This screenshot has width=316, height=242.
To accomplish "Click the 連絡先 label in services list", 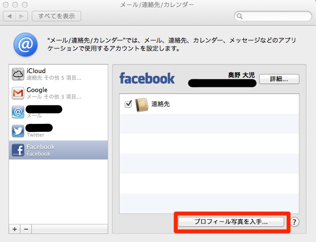I will (160, 104).
